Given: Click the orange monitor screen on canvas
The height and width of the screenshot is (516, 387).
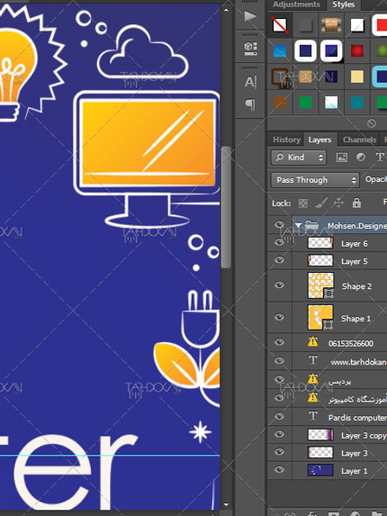Looking at the screenshot, I should coord(148,143).
